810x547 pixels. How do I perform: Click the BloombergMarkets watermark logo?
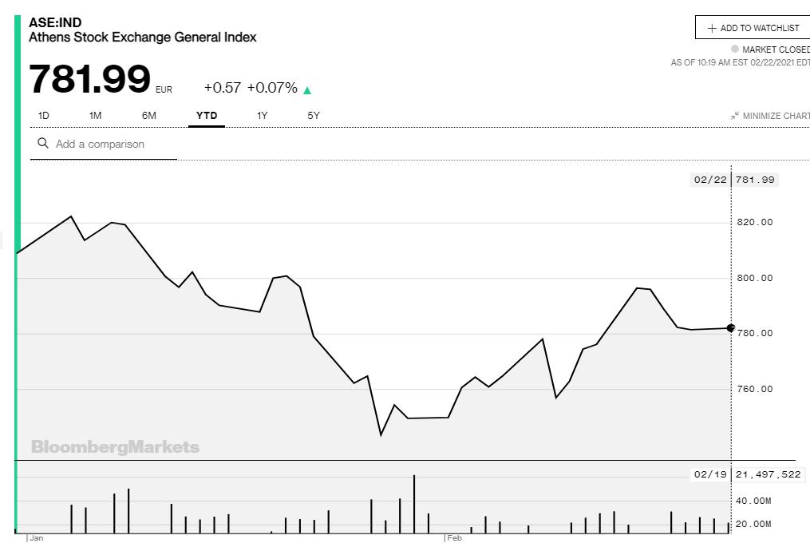pyautogui.click(x=115, y=447)
